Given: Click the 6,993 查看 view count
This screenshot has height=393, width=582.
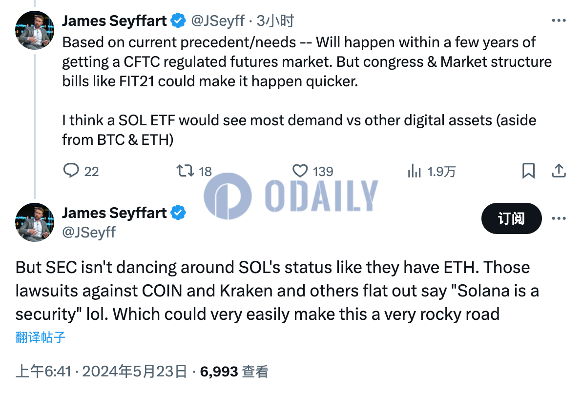Looking at the screenshot, I should click(234, 372).
